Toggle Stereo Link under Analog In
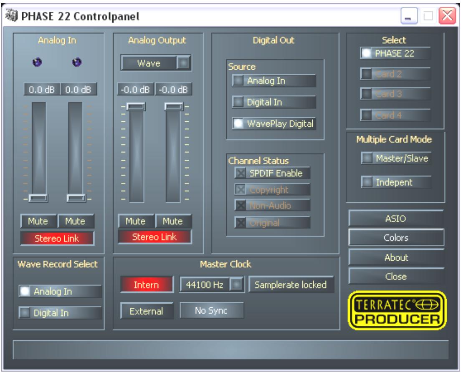This screenshot has height=372, width=461. point(57,238)
